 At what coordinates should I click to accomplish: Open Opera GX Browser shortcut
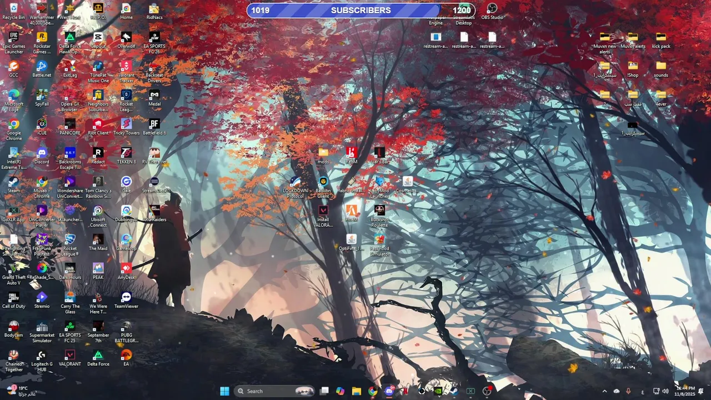[x=70, y=101]
